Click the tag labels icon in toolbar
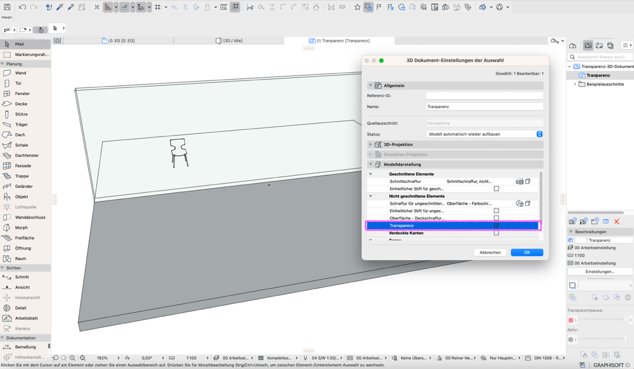 (x=468, y=7)
